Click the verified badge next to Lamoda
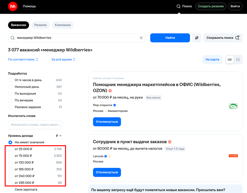247x193 pixels. coord(106,156)
